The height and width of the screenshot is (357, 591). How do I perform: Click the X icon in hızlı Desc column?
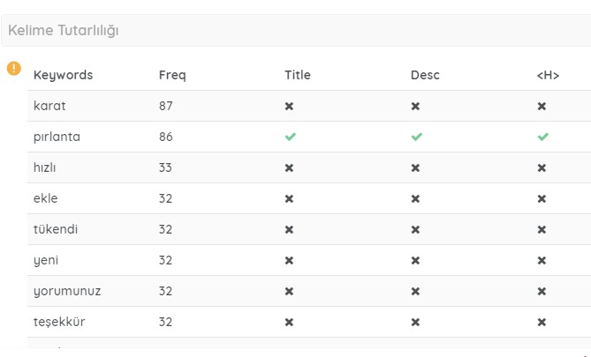click(415, 168)
